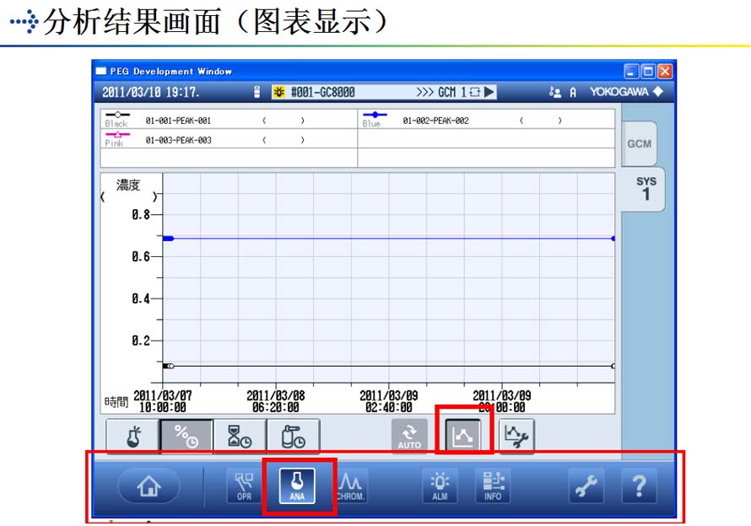Switch to the SYS 1 tab
The image size is (751, 526).
(645, 189)
